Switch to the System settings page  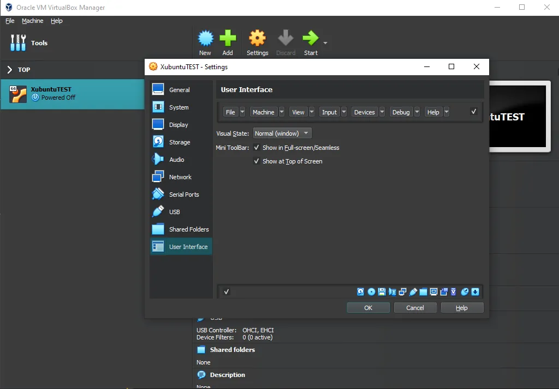click(179, 107)
